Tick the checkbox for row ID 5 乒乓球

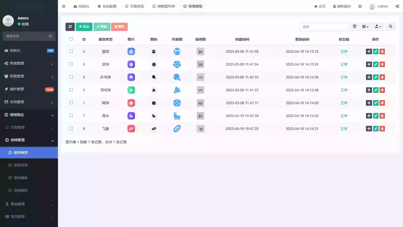click(x=71, y=77)
